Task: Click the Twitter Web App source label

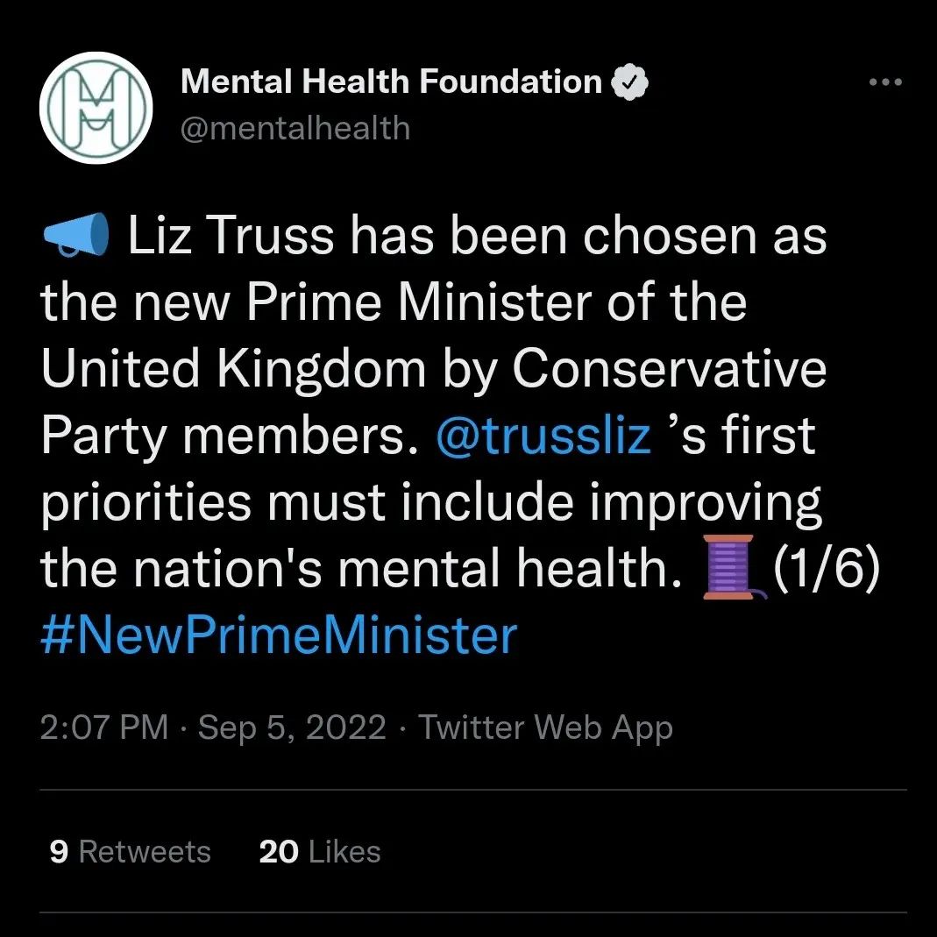Action: (545, 728)
